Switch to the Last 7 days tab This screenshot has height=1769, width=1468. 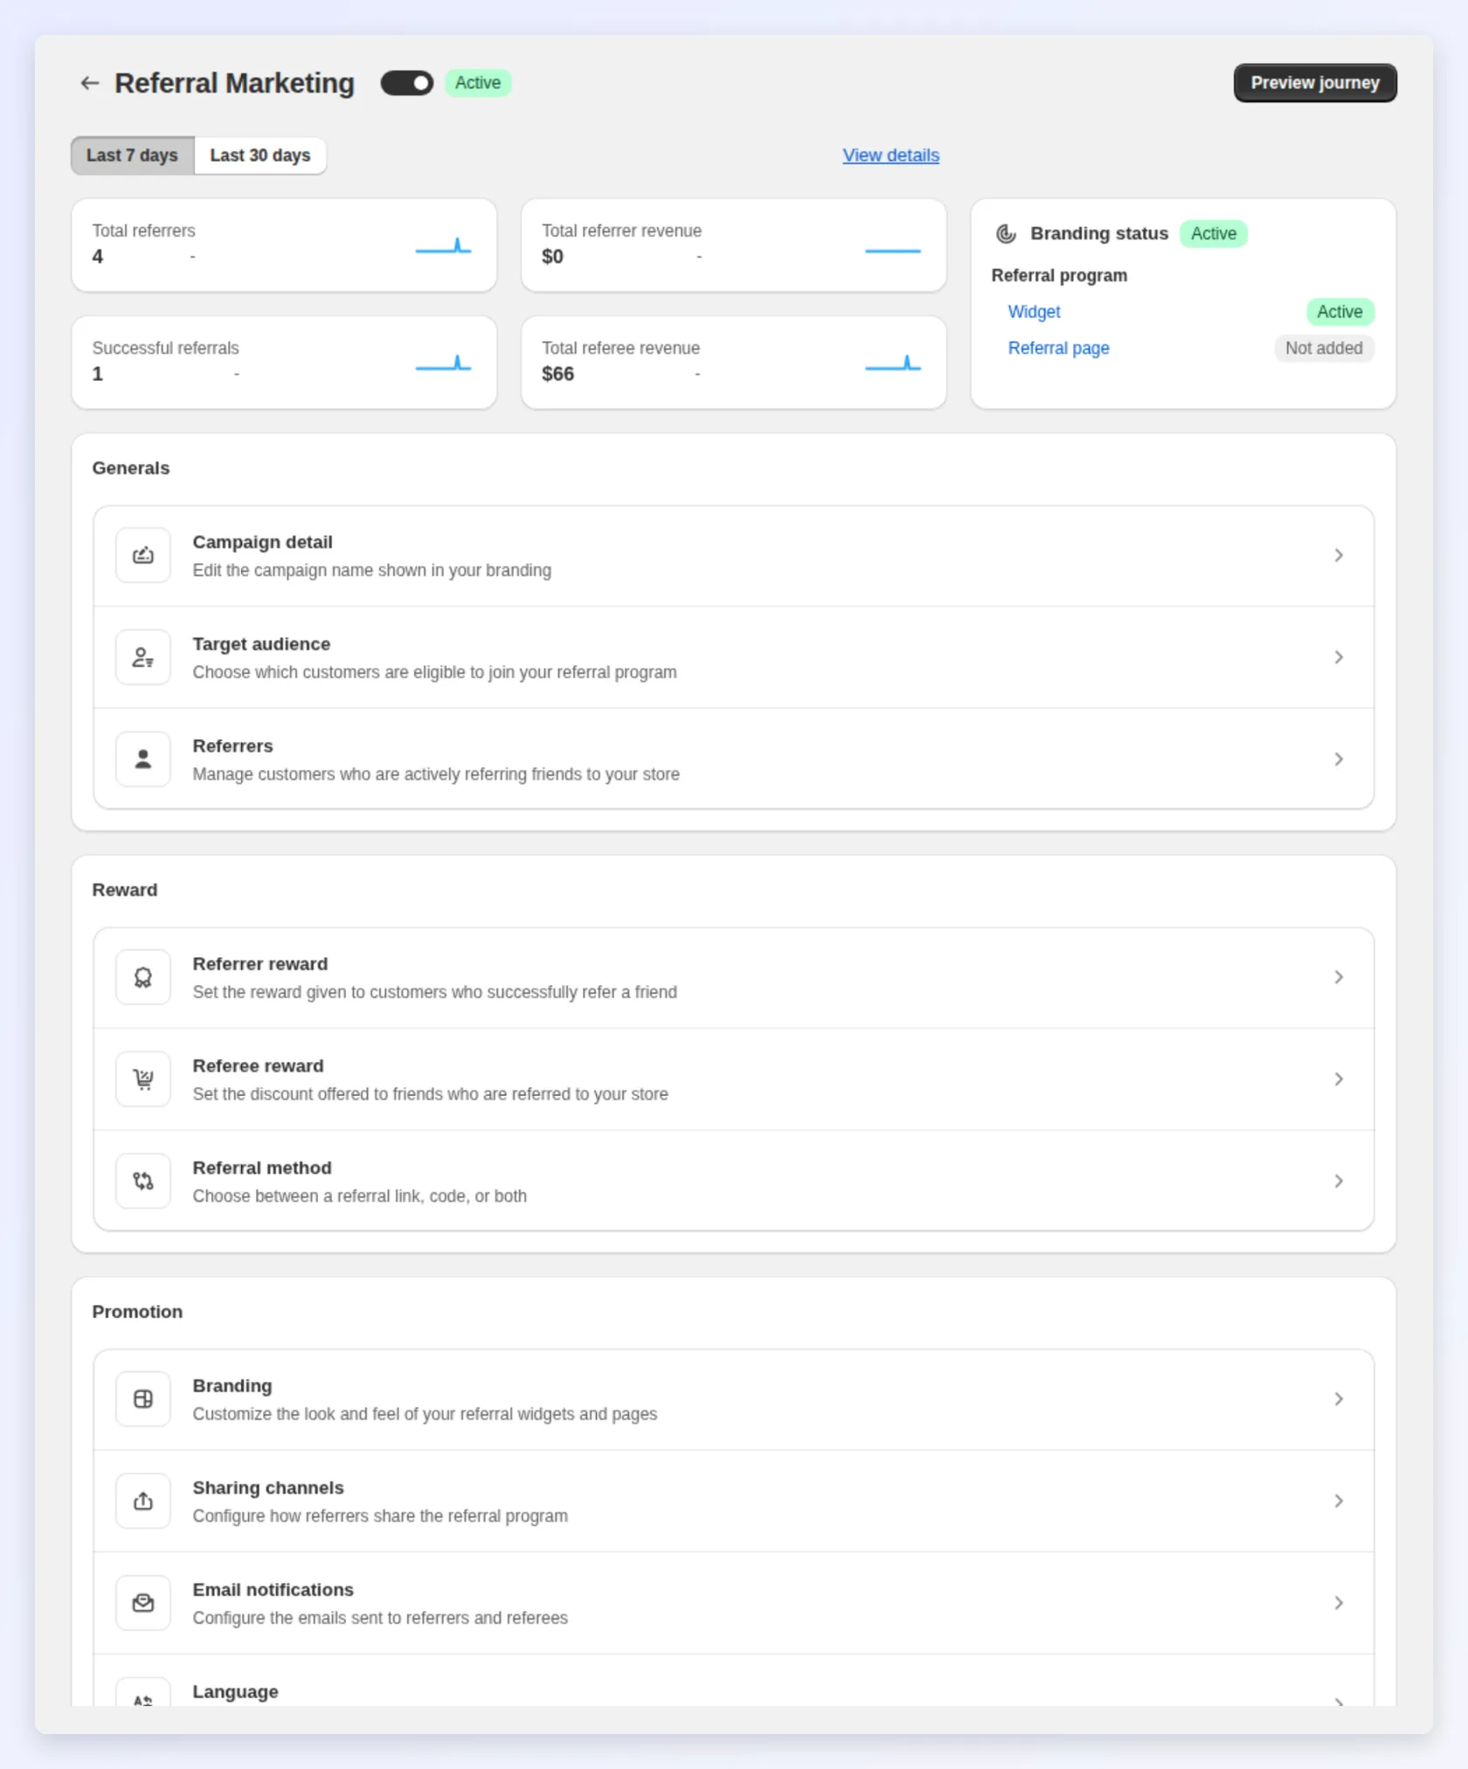(x=132, y=156)
